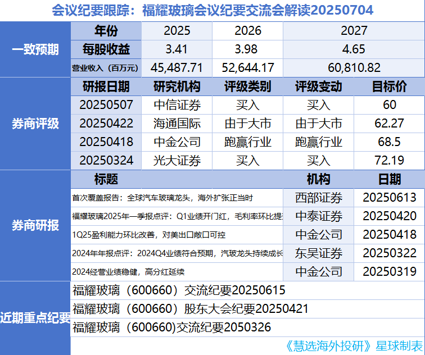Select date 20250613

pyautogui.click(x=390, y=198)
